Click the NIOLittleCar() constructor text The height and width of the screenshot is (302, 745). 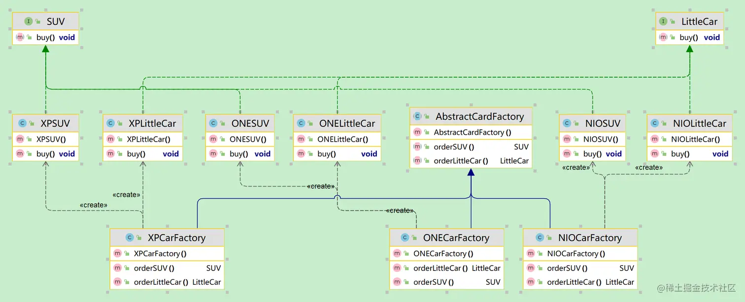click(x=695, y=139)
